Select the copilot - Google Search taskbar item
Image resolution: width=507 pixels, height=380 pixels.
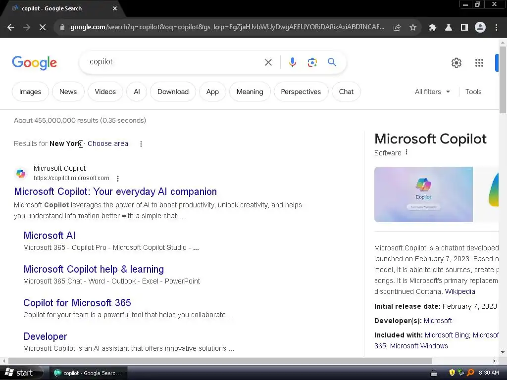coord(88,373)
